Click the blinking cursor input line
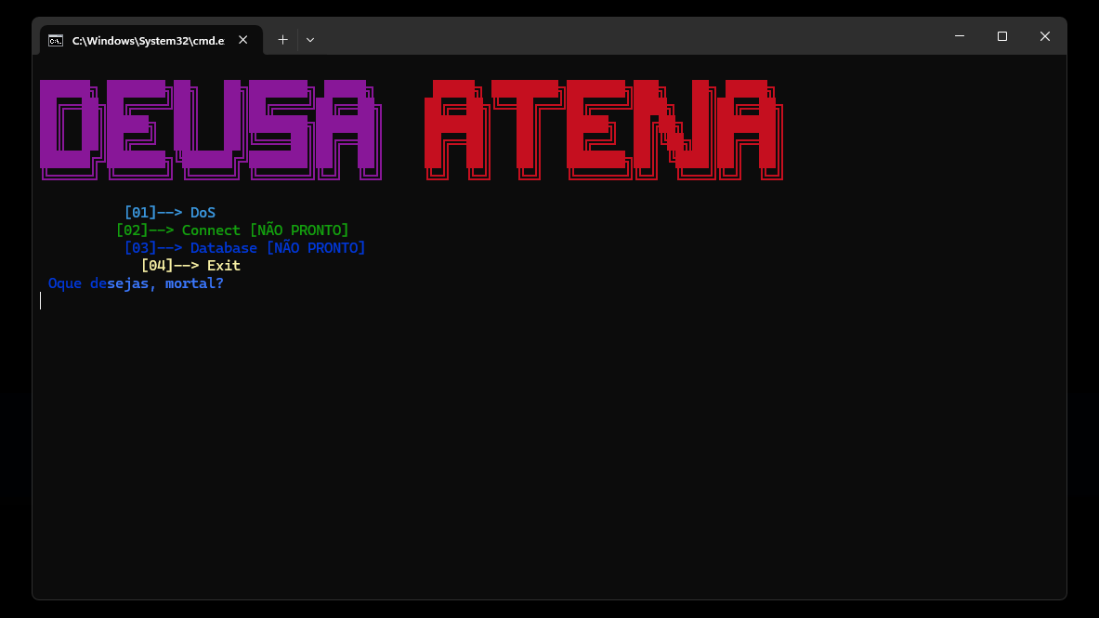Screen dimensions: 1099x618 (40, 299)
